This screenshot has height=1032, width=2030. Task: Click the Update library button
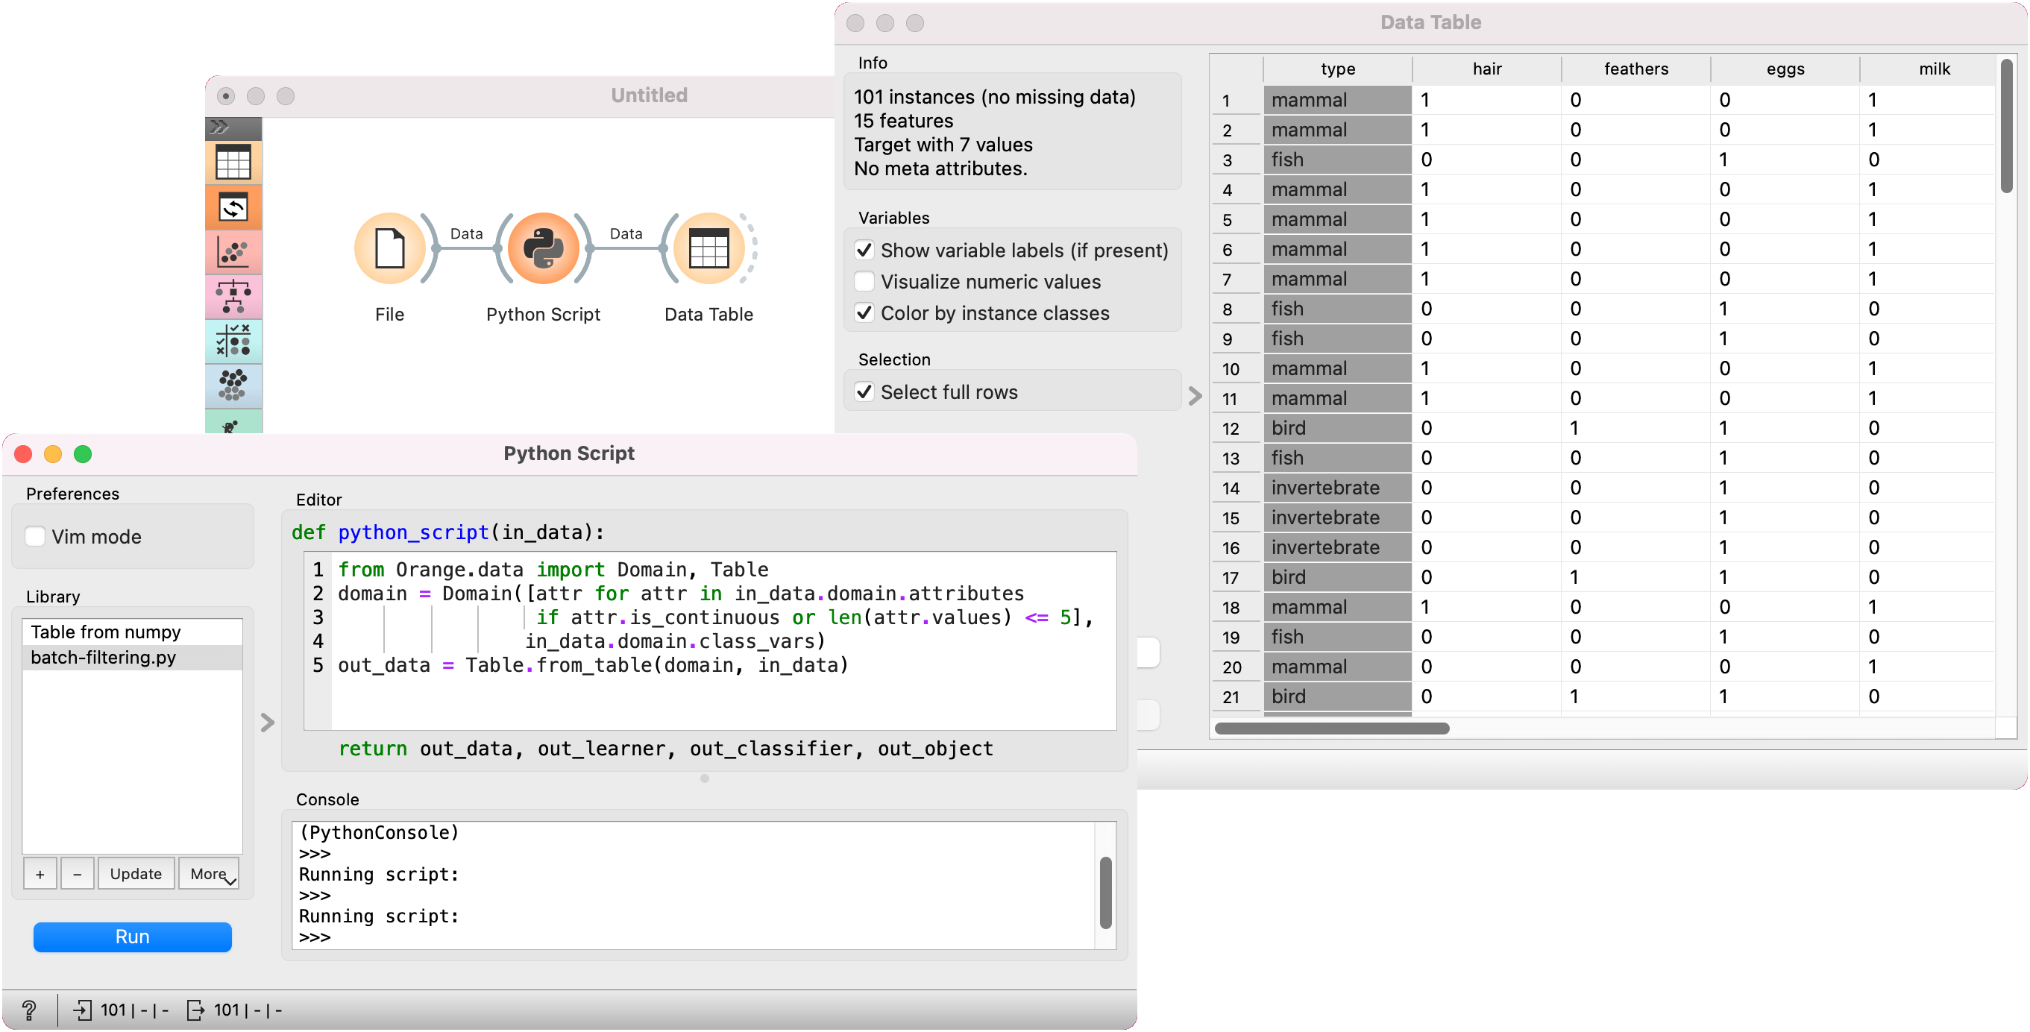(136, 874)
